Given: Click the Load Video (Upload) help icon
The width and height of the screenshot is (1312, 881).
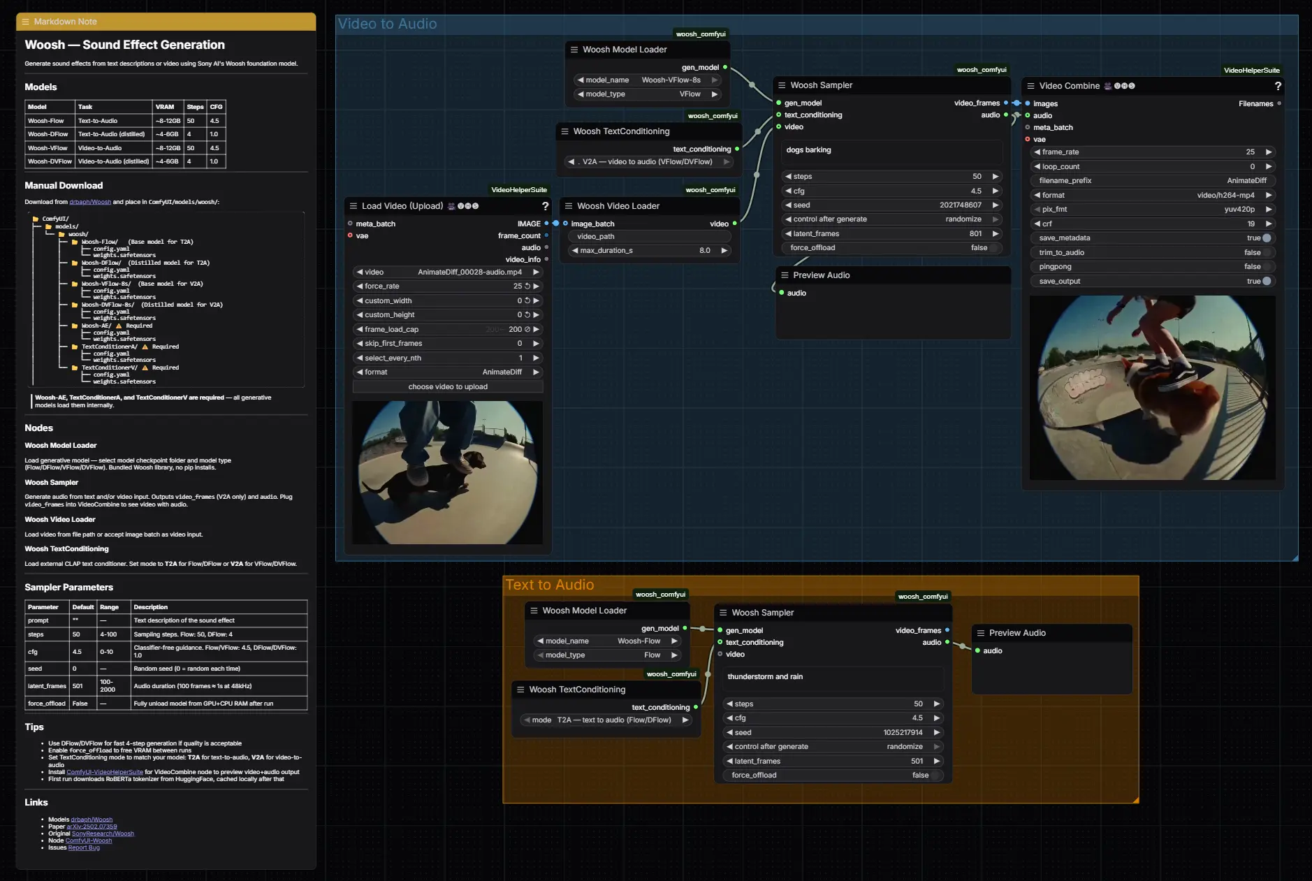Looking at the screenshot, I should [x=545, y=206].
